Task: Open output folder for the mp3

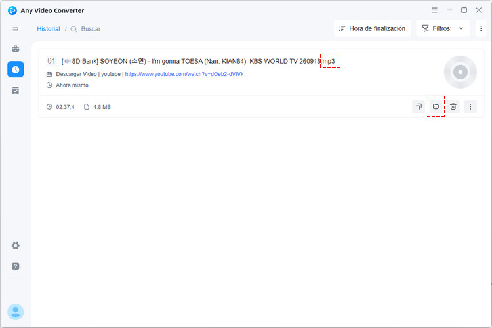Action: (436, 107)
